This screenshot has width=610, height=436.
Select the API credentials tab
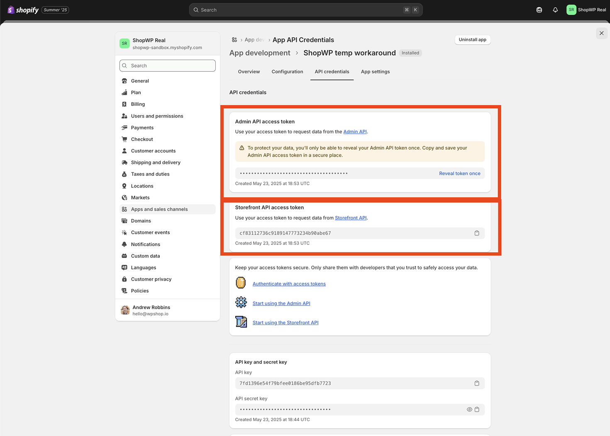[332, 72]
